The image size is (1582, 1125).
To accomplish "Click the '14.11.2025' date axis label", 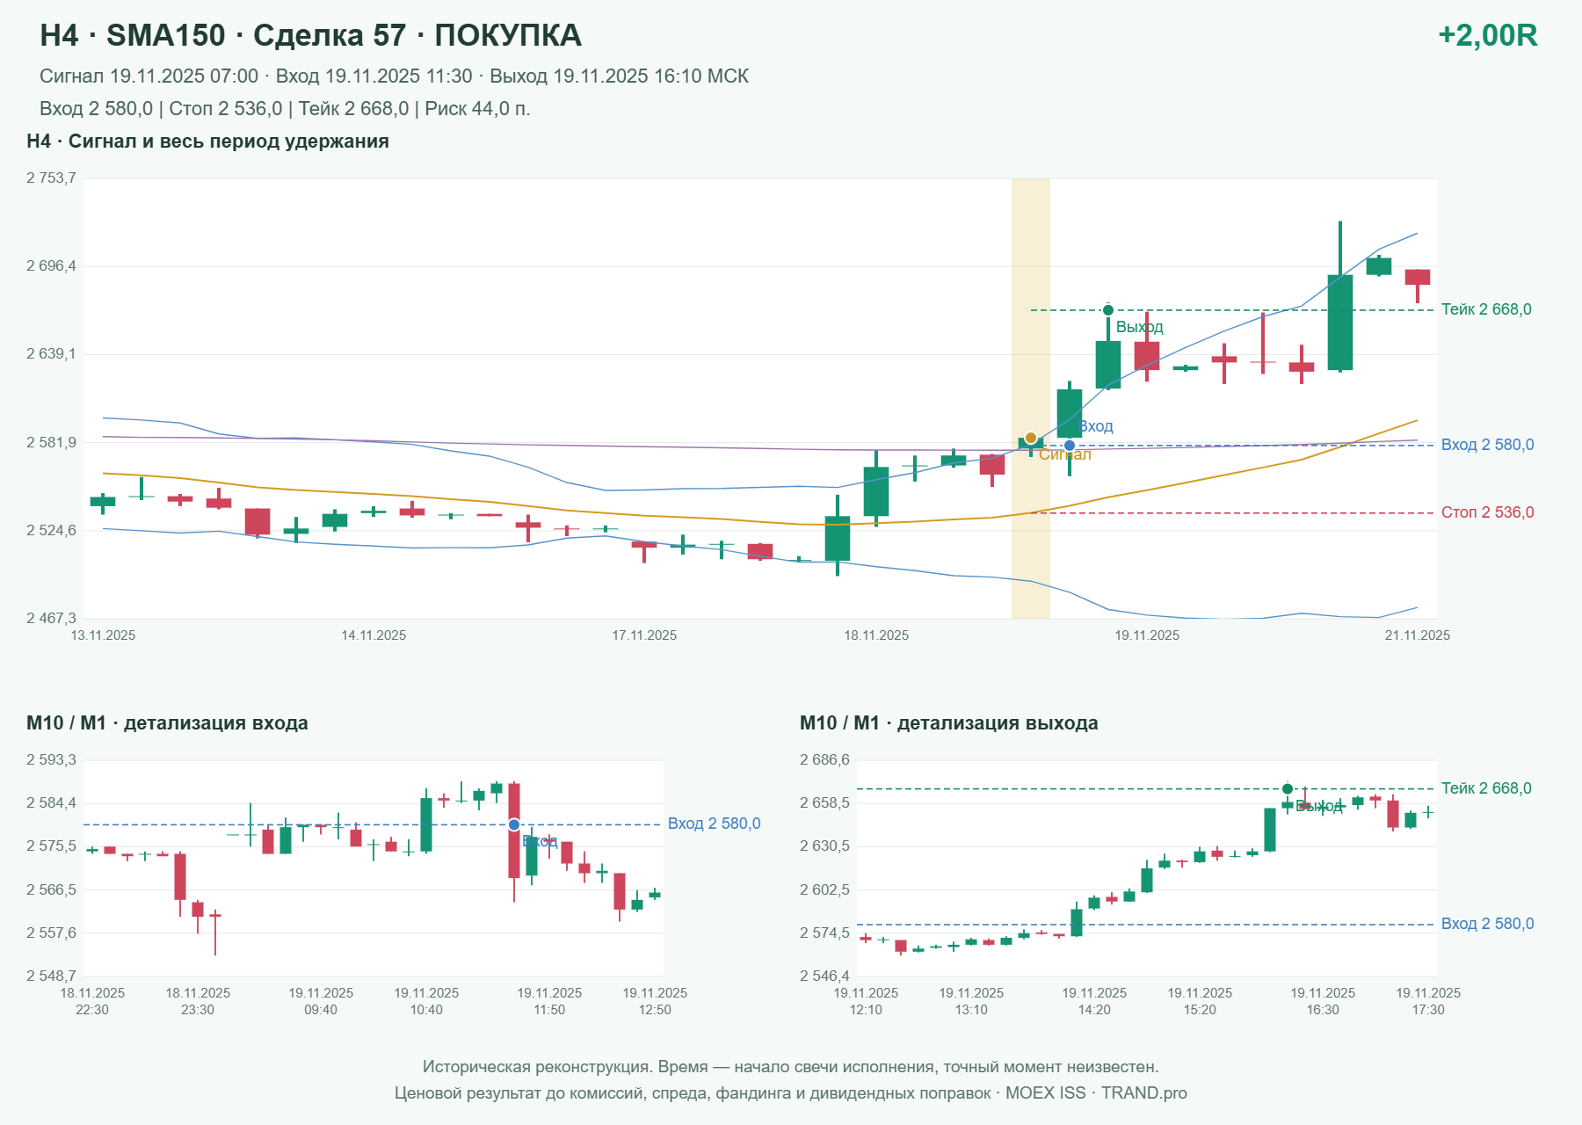I will tap(374, 635).
